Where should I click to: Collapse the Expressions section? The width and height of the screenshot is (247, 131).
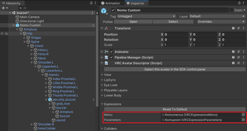(102, 104)
